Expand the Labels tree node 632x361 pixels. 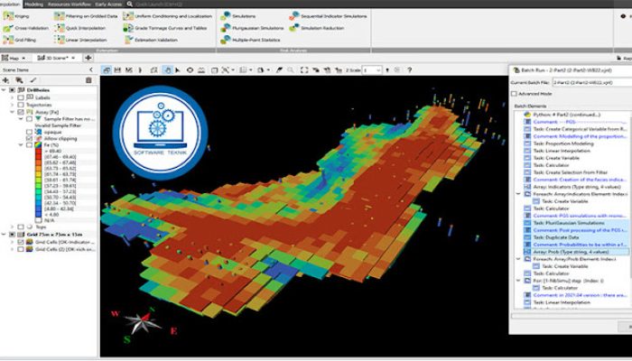12,97
